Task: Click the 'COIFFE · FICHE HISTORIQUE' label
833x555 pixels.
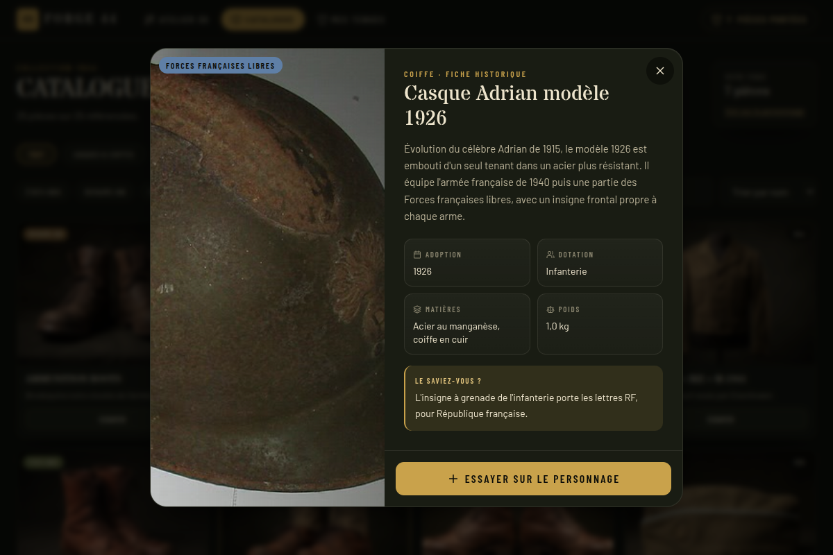Action: 465,74
